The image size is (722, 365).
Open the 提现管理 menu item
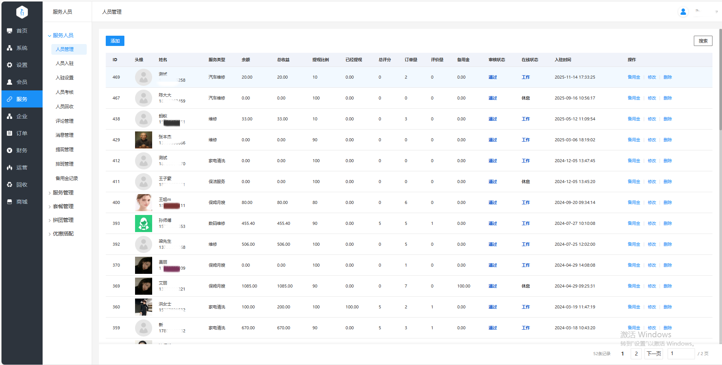(x=64, y=150)
